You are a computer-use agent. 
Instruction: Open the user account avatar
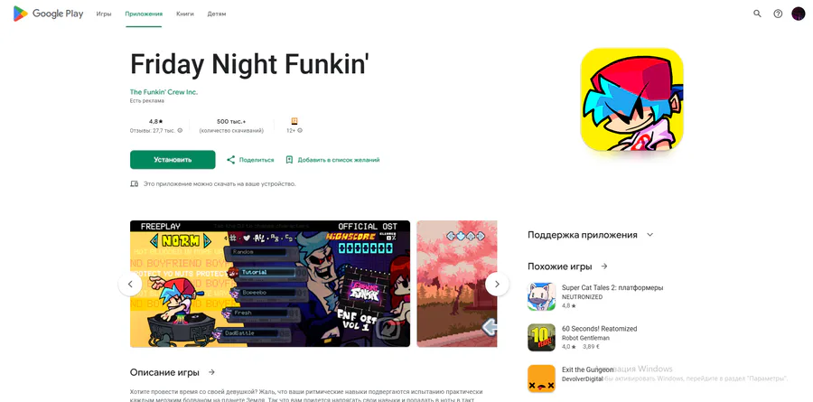coord(798,14)
